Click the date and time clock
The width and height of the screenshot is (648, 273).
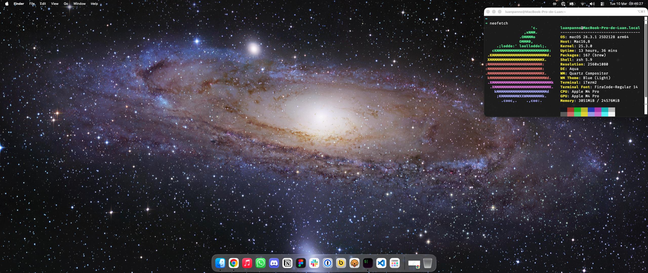pyautogui.click(x=626, y=4)
